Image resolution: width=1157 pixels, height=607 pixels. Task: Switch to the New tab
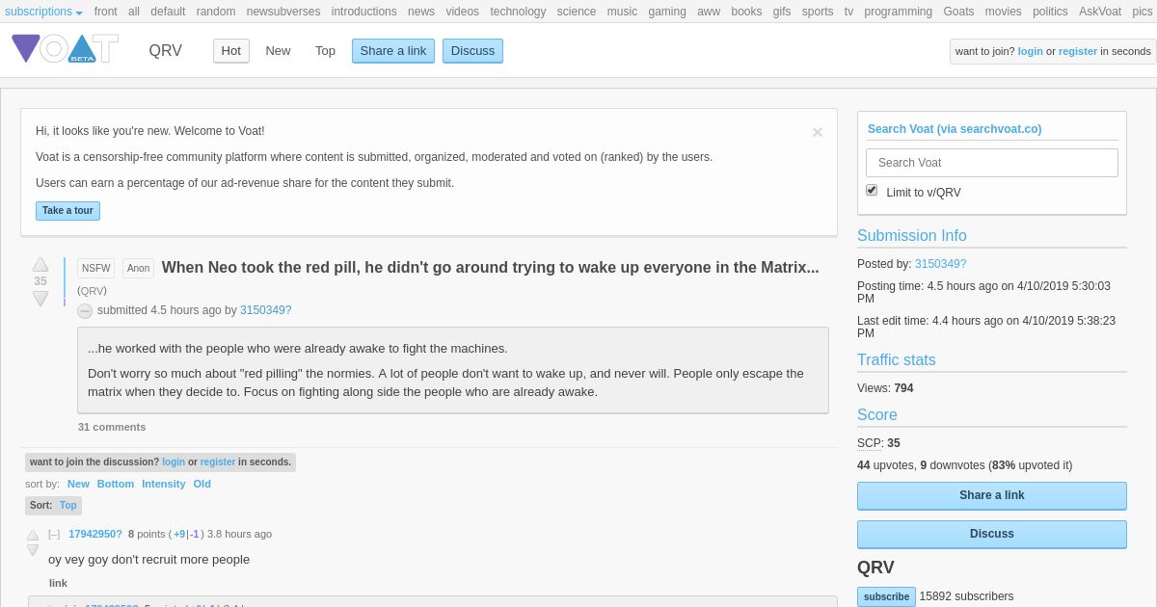pyautogui.click(x=278, y=51)
